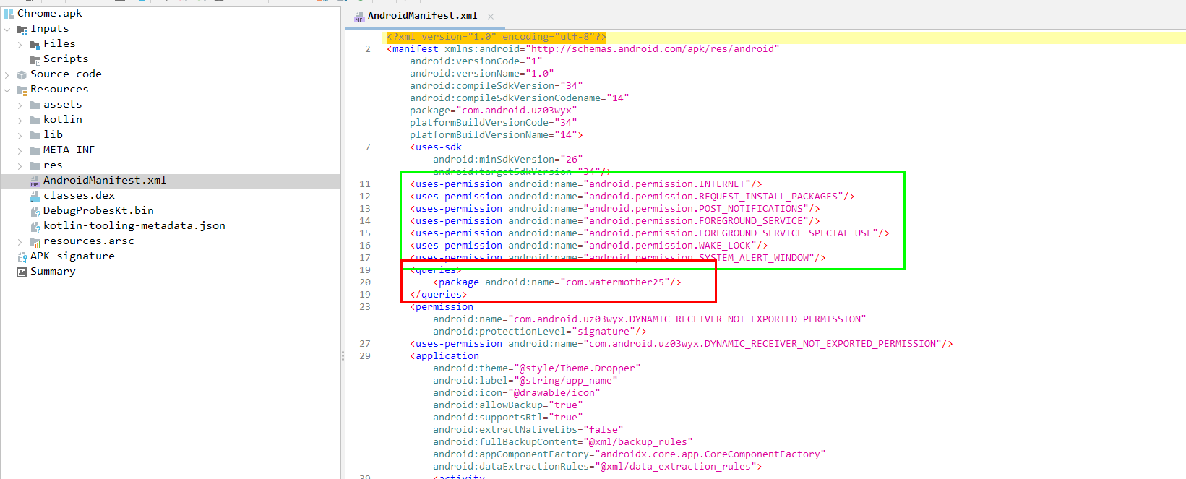
Task: Click the DebugProbesKt.bin file icon
Action: pyautogui.click(x=35, y=211)
